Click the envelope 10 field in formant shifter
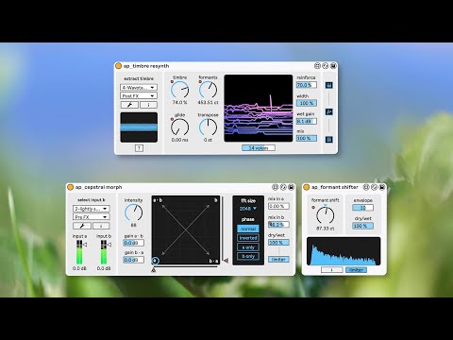This screenshot has height=340, width=453. pyautogui.click(x=362, y=208)
